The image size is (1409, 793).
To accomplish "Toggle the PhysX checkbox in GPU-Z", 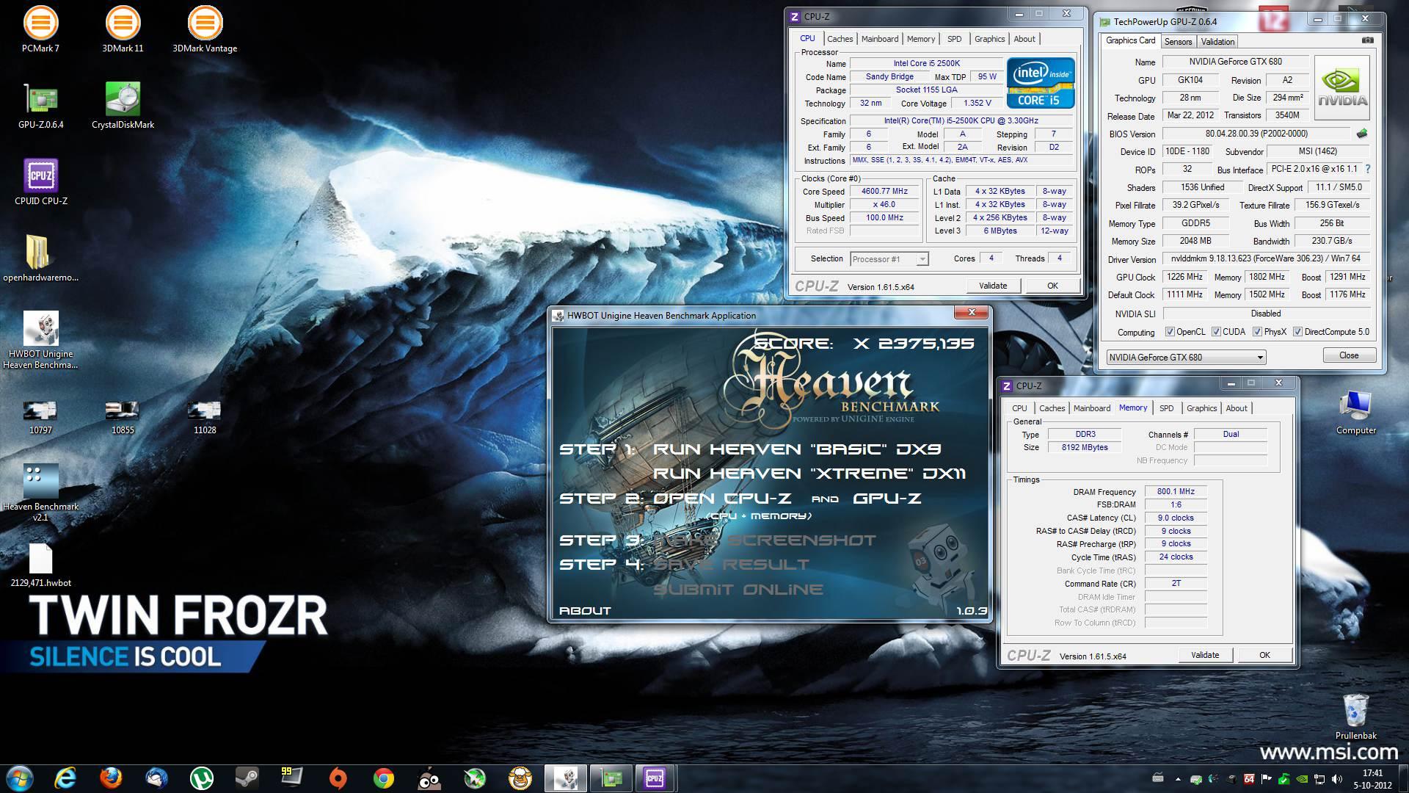I will pos(1257,332).
